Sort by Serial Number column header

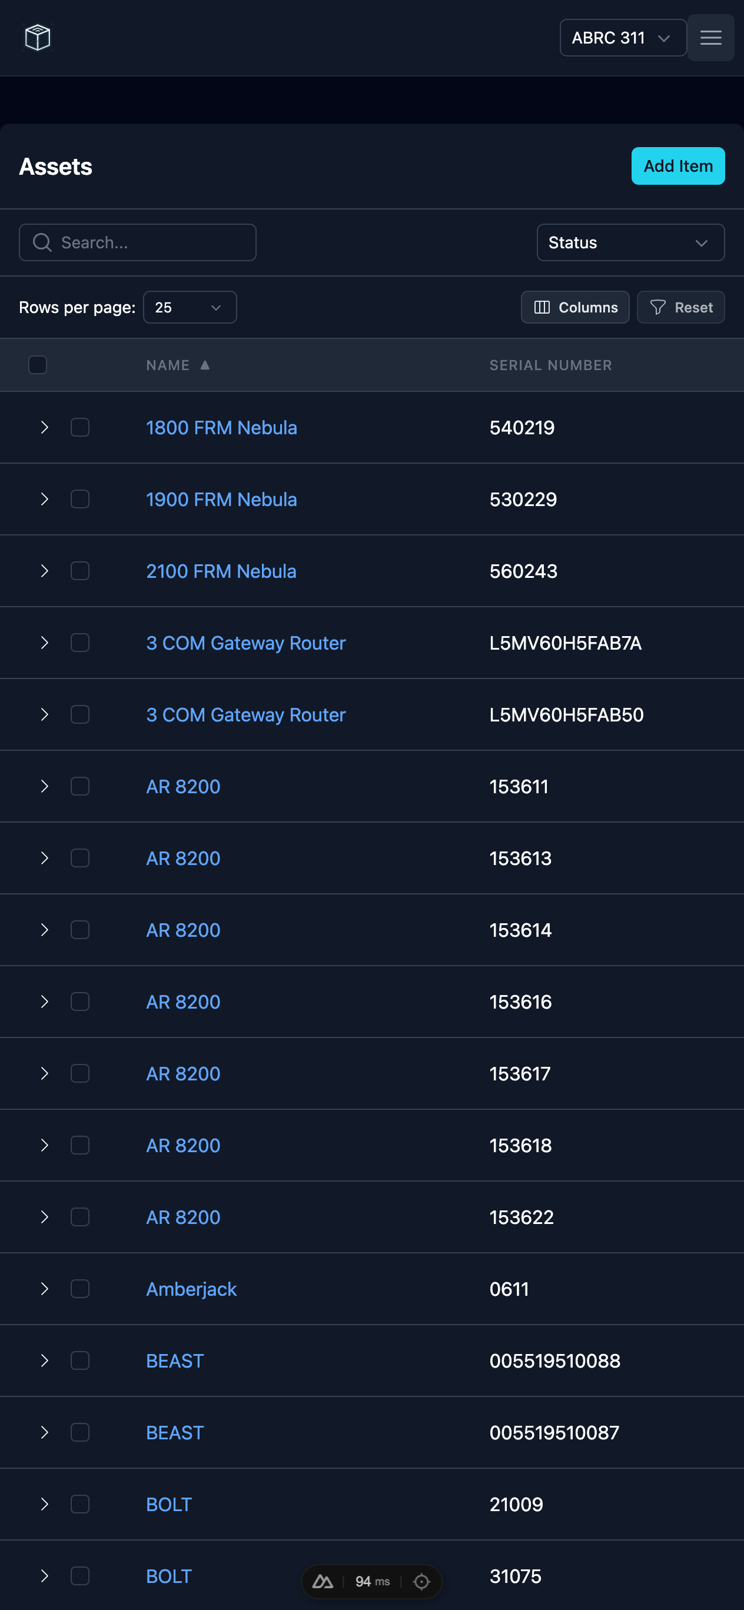tap(550, 365)
